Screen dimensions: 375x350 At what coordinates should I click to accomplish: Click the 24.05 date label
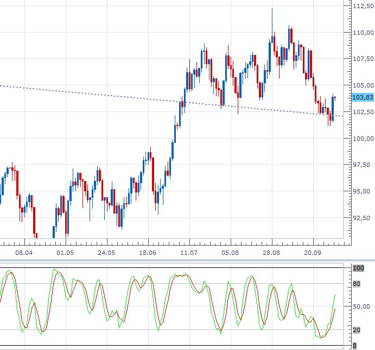(x=106, y=253)
